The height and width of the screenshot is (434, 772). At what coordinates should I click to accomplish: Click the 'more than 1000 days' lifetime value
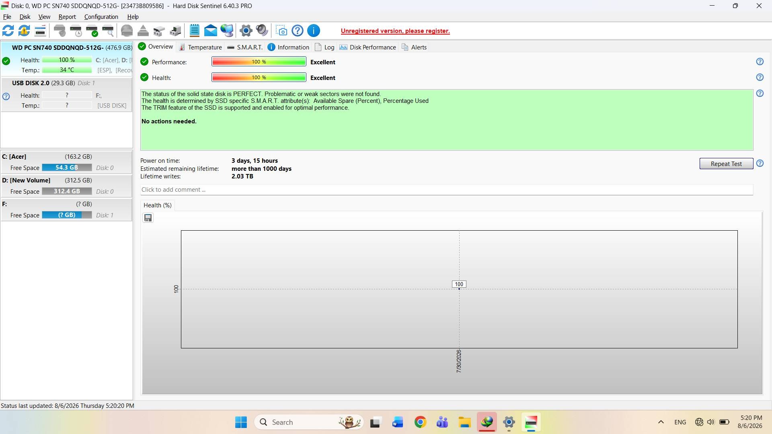pyautogui.click(x=261, y=169)
